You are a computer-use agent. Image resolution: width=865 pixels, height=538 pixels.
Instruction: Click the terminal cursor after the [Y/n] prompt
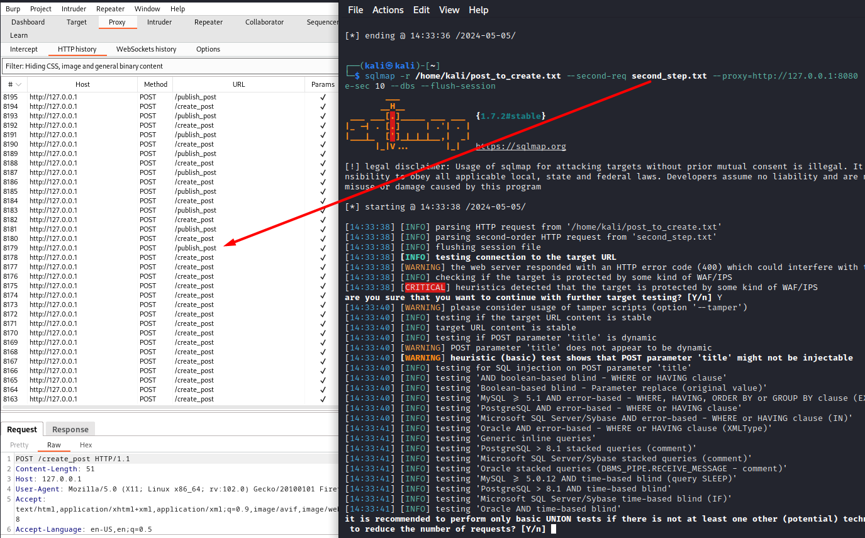click(553, 529)
